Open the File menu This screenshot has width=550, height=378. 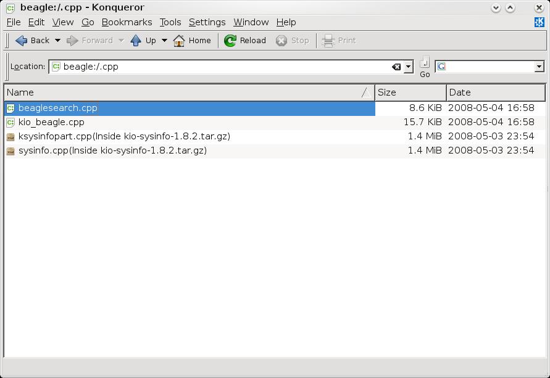click(x=14, y=22)
